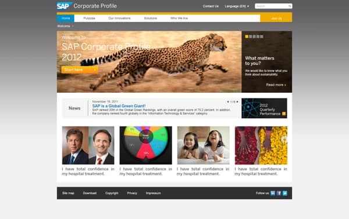Select the fourth carousel slide indicator
Viewport: 349px width, 219px height.
tap(258, 36)
